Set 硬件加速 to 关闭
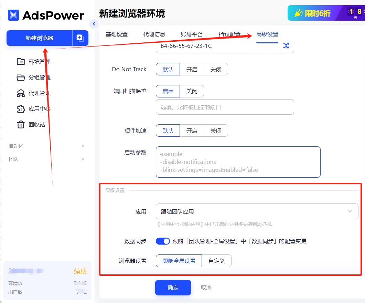 tap(216, 130)
